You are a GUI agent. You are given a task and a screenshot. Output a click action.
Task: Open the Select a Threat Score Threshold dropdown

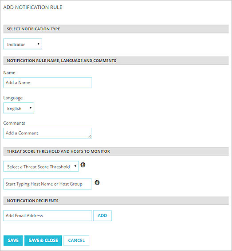tap(41, 166)
